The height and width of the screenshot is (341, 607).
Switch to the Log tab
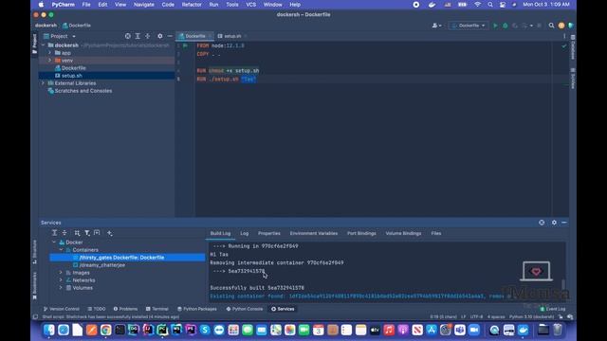tap(245, 234)
